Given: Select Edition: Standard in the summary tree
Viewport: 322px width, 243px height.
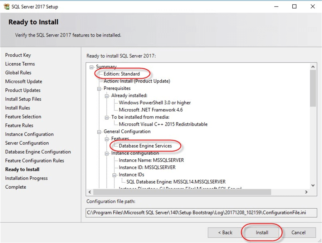Looking at the screenshot, I should 122,74.
